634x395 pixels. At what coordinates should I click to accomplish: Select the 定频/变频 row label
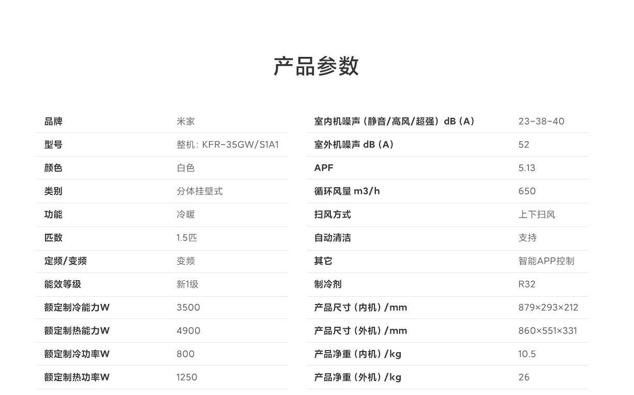(66, 261)
